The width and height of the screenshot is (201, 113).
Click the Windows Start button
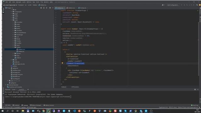3,111
